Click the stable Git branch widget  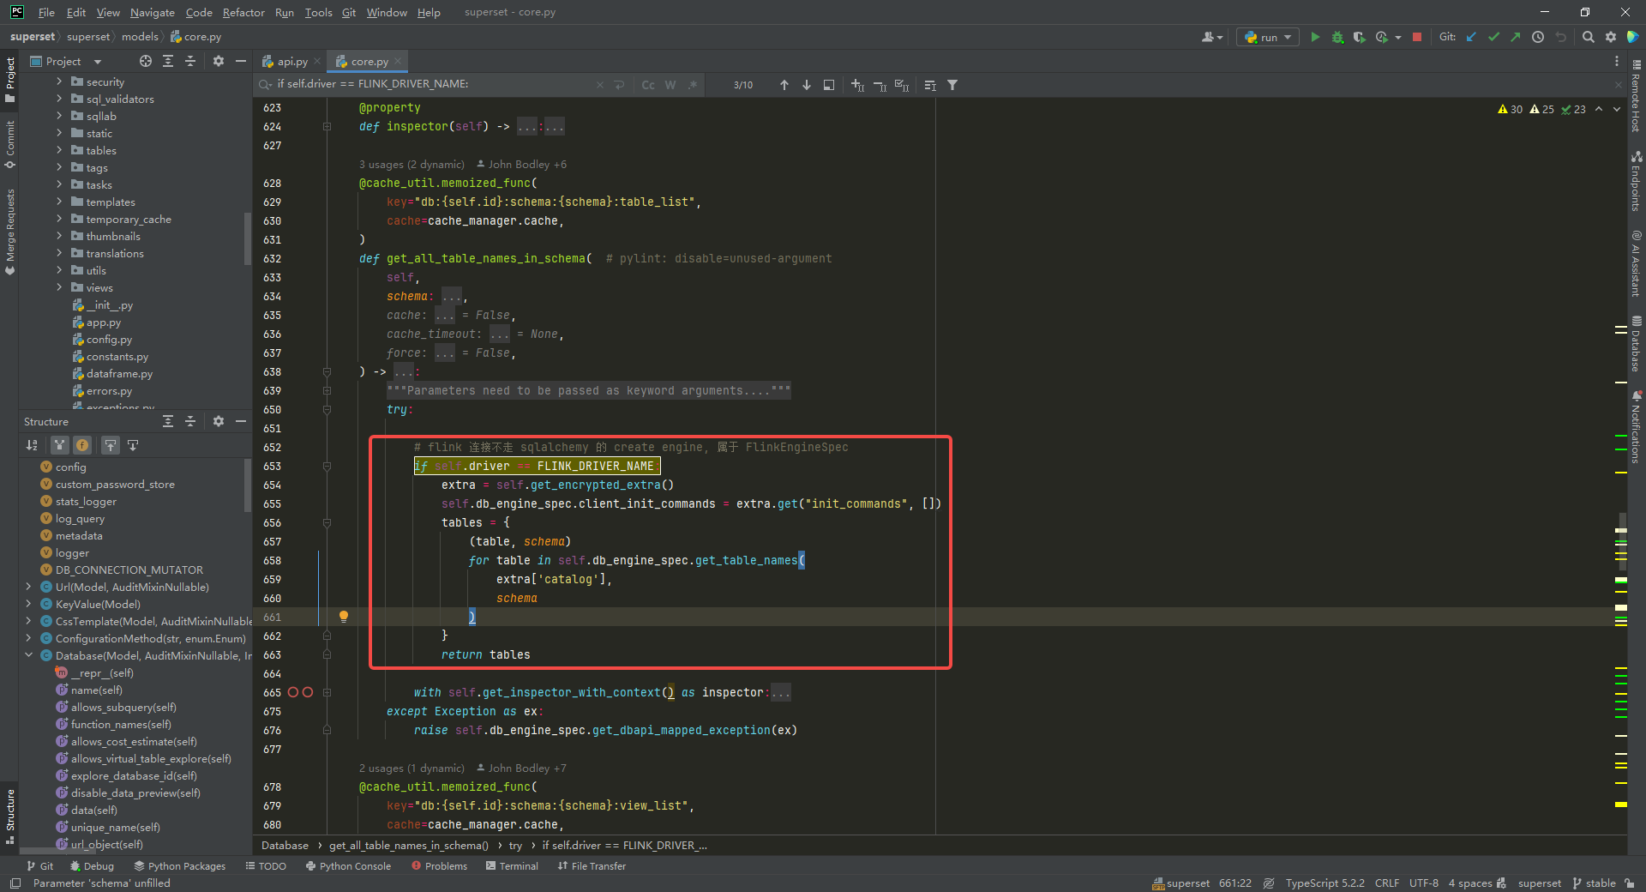click(1594, 883)
